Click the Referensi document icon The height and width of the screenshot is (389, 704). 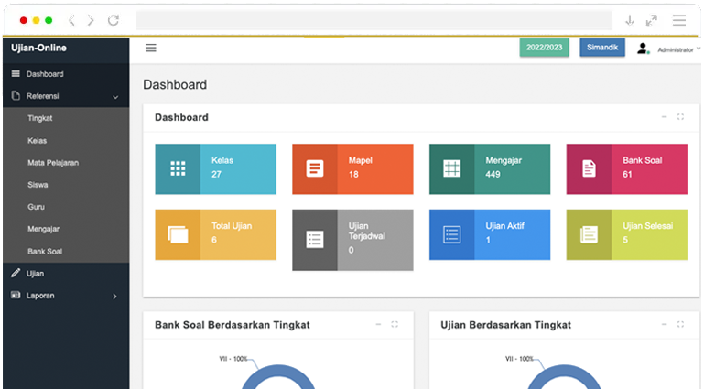(16, 95)
